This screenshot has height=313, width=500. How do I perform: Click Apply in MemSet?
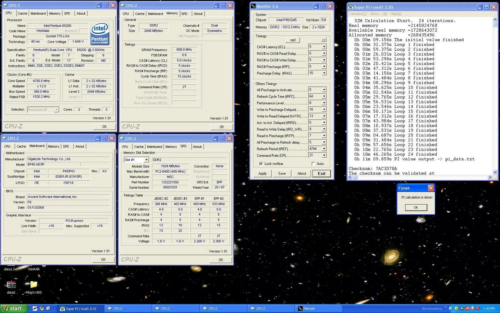click(x=262, y=174)
